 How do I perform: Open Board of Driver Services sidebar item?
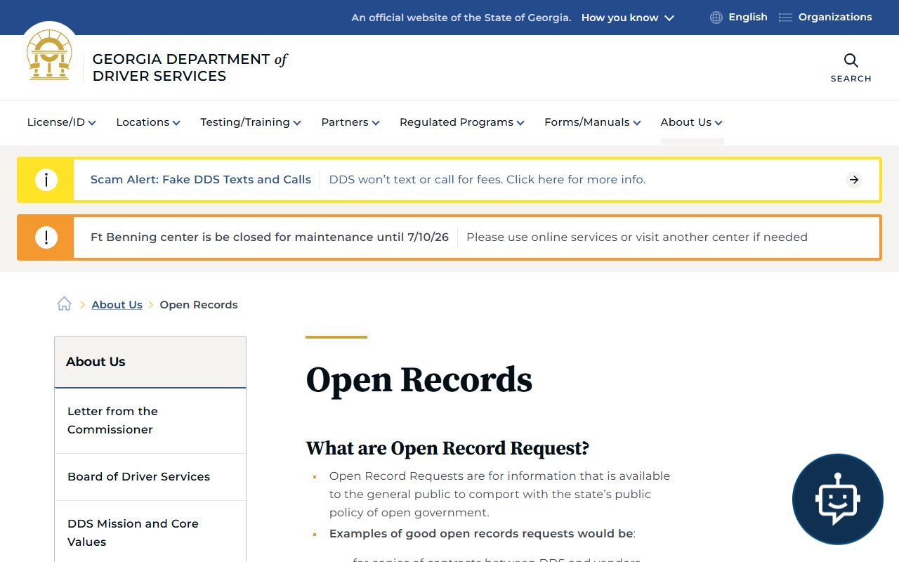pos(150,476)
